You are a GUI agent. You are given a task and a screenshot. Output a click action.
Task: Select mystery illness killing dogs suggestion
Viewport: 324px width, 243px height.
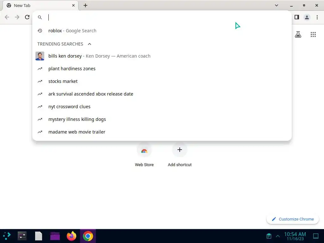pos(162,119)
